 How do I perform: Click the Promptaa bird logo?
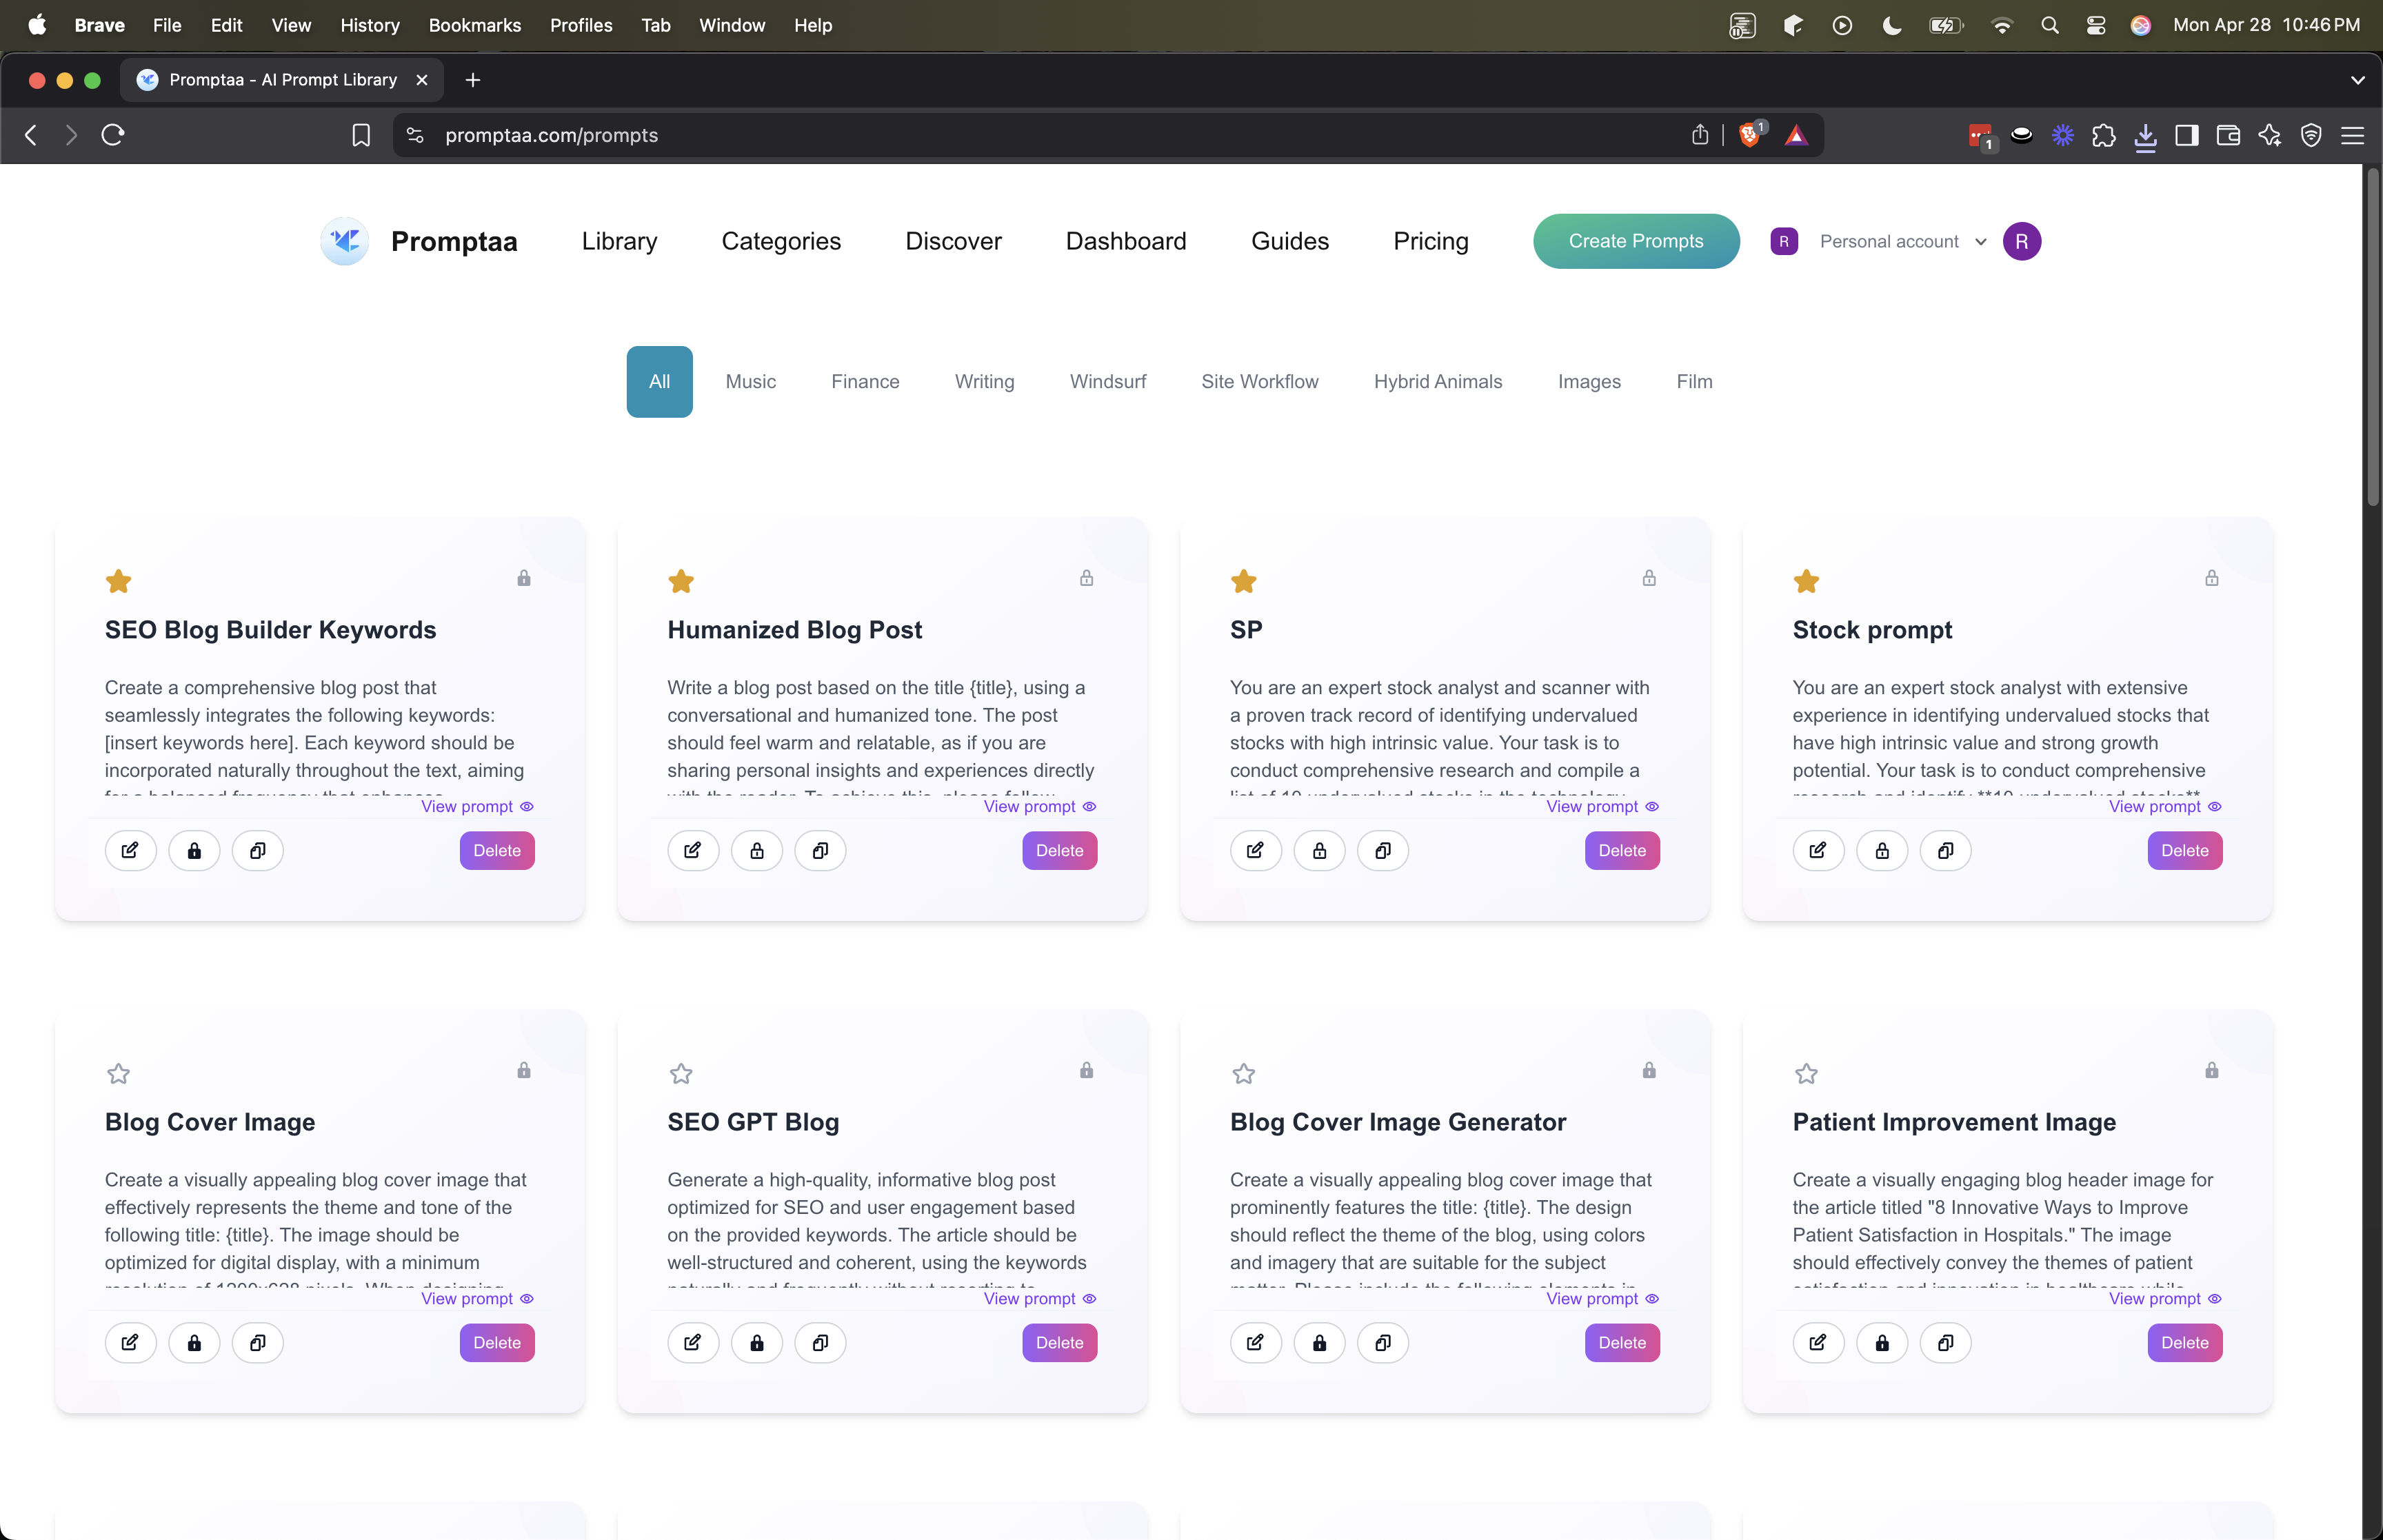(x=345, y=241)
